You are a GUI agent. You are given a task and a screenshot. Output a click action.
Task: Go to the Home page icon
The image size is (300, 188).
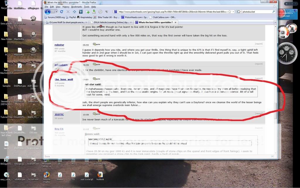click(74, 12)
